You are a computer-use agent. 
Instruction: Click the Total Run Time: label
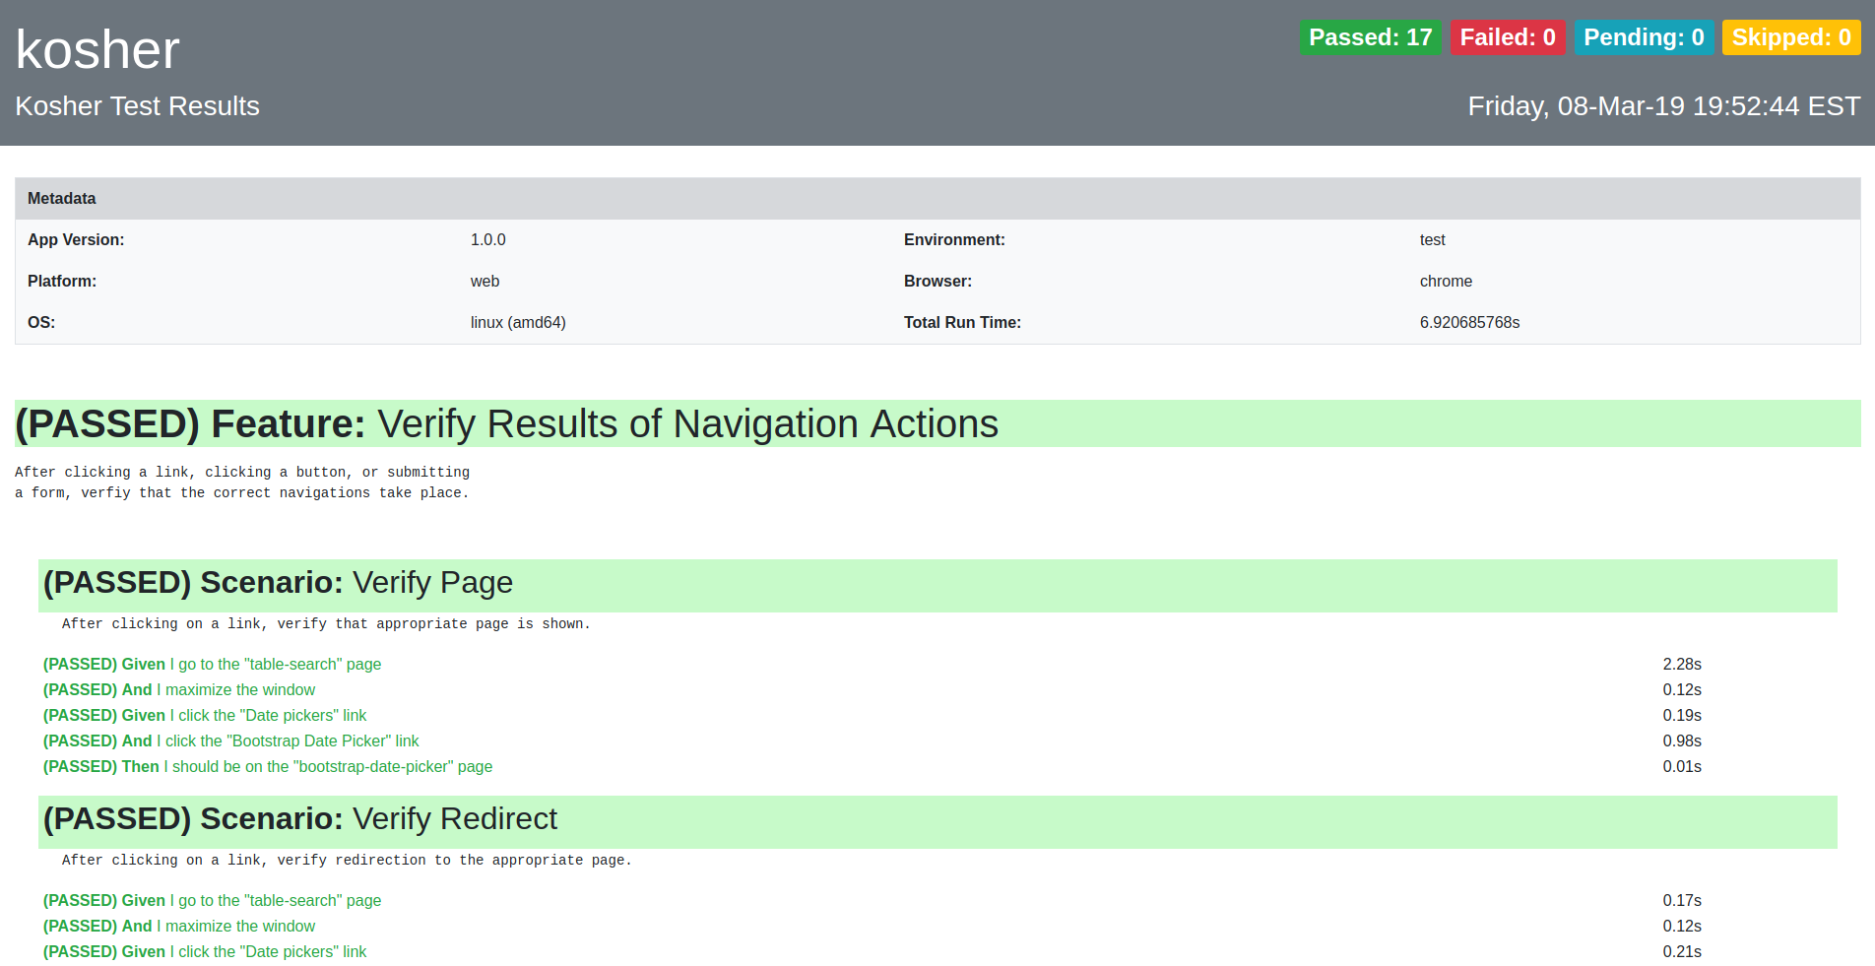[962, 323]
